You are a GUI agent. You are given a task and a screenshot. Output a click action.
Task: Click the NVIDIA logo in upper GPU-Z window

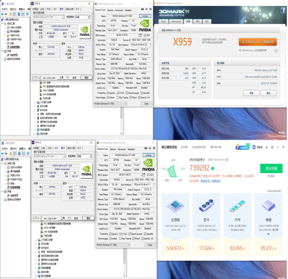[145, 26]
